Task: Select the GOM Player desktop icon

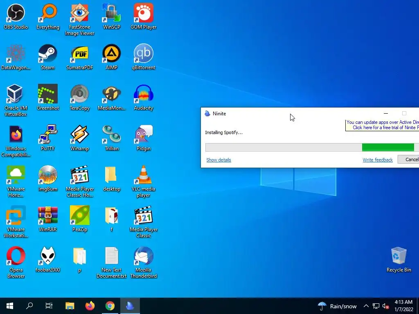Action: 144,16
